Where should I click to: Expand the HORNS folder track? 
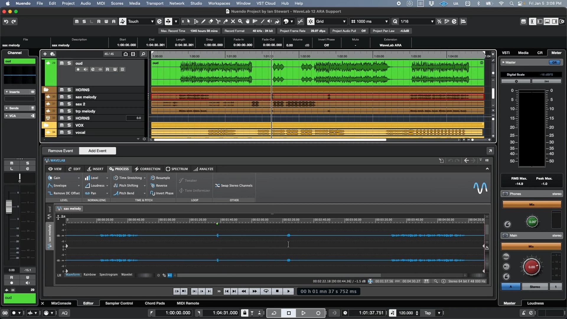46,89
